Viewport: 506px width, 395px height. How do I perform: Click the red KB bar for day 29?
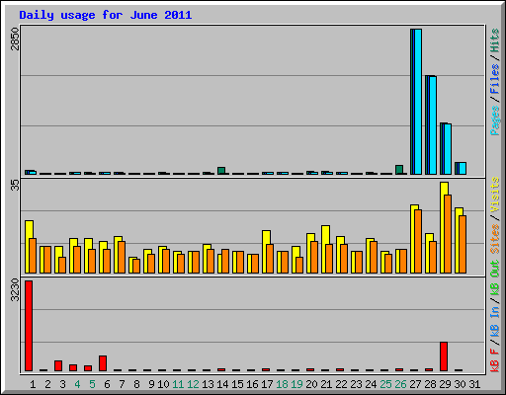[444, 356]
